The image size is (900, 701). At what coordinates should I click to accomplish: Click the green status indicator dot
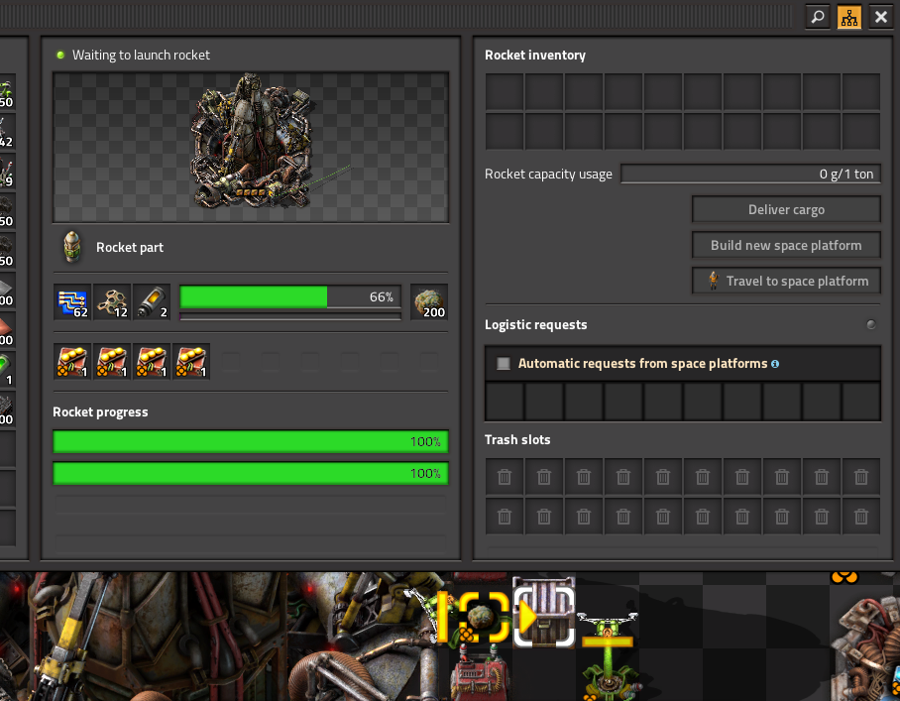[x=60, y=56]
